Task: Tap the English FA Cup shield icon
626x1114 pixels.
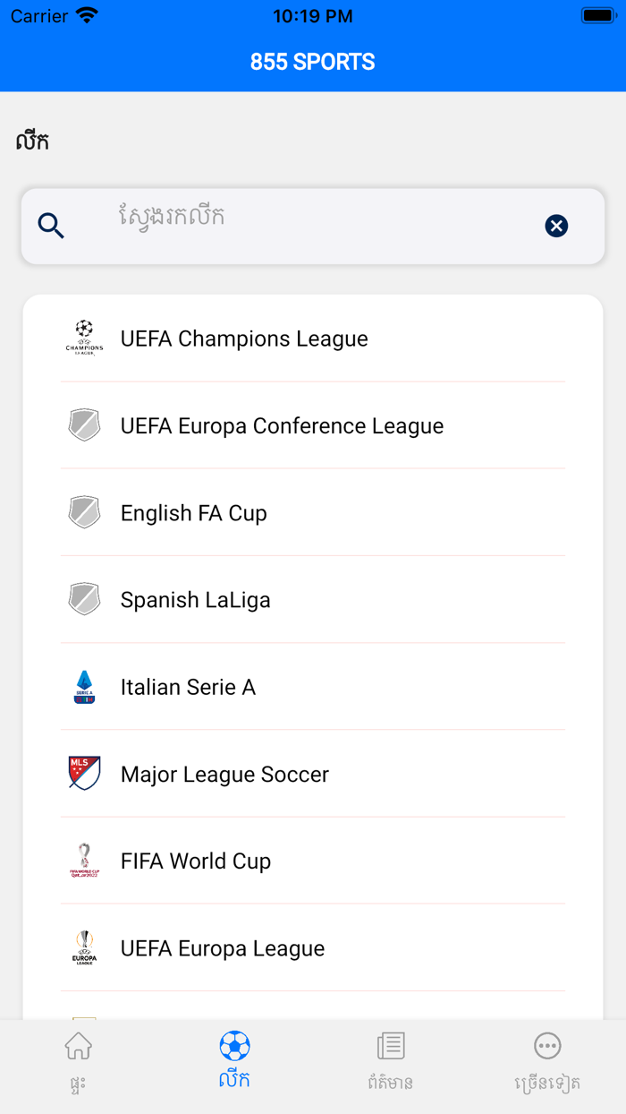Action: [x=84, y=512]
